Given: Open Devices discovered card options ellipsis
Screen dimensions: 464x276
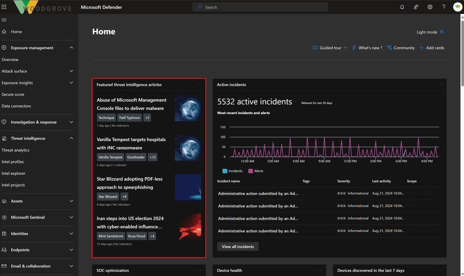Looking at the screenshot, I should [441, 270].
